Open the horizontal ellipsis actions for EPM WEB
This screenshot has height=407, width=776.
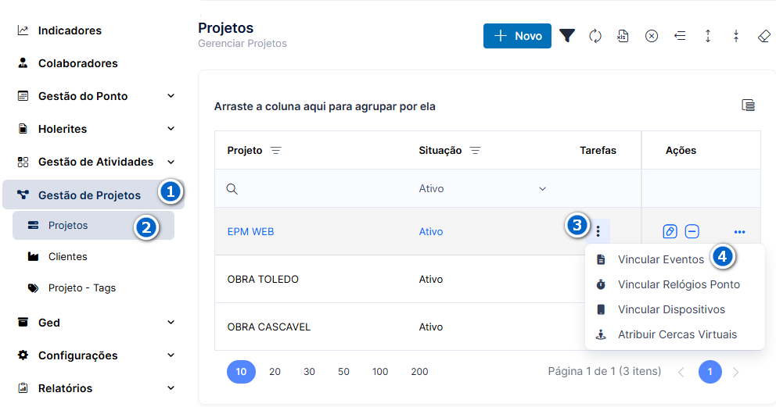[739, 232]
